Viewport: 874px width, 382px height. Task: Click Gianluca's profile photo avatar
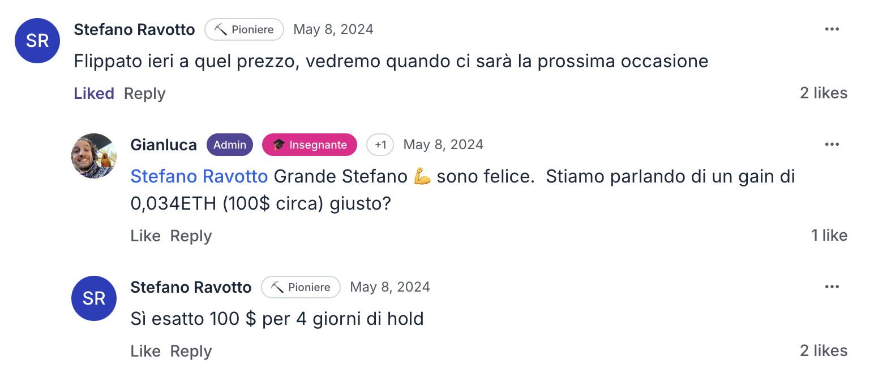94,156
